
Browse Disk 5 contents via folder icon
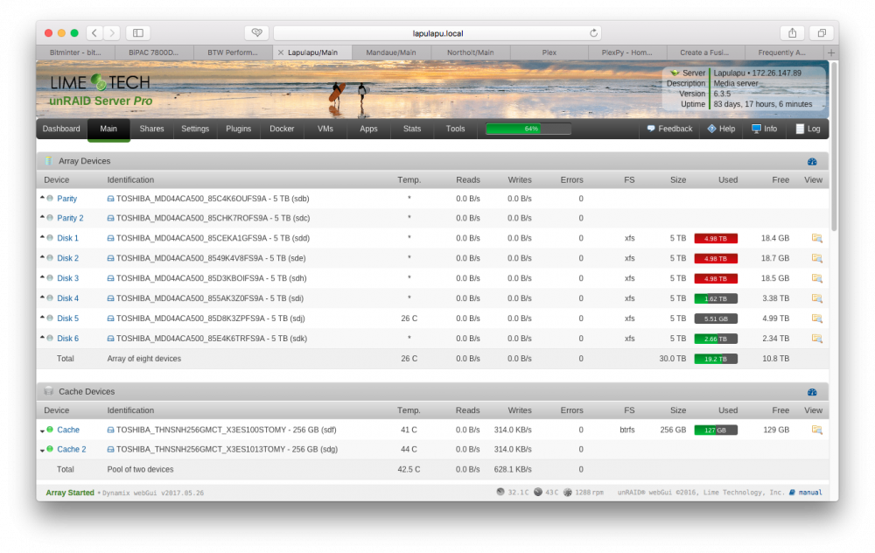pos(817,318)
